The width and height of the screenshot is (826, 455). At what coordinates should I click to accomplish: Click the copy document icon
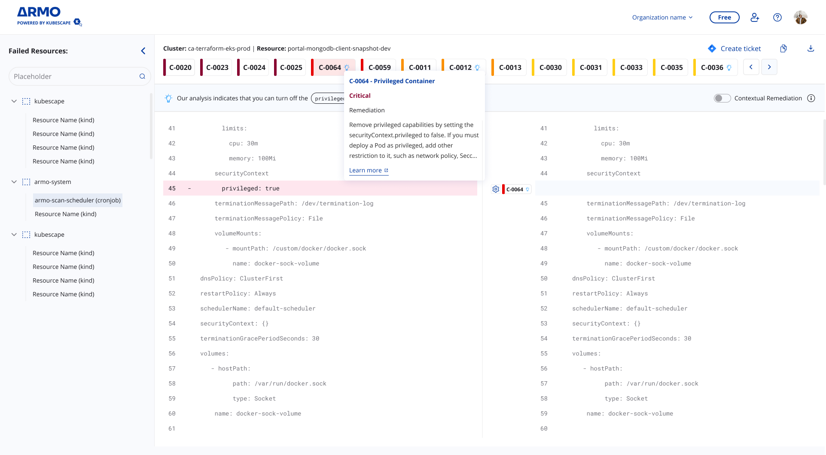[783, 48]
